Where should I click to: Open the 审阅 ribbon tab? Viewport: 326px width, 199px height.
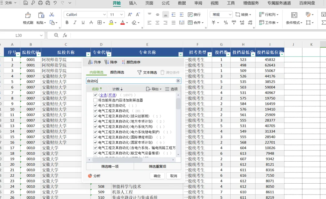[198, 3]
